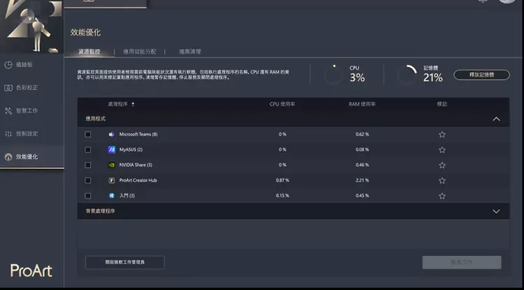This screenshot has height=290, width=524.
Task: Mark ProArt Creator Hub with star
Action: 442,180
